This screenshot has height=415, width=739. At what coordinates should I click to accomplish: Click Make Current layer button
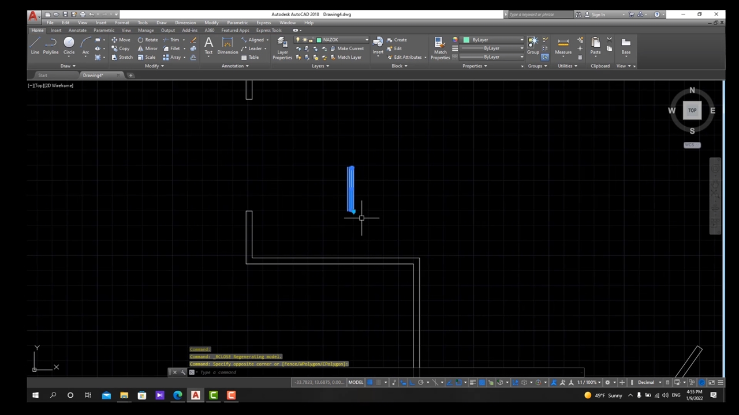(x=346, y=48)
